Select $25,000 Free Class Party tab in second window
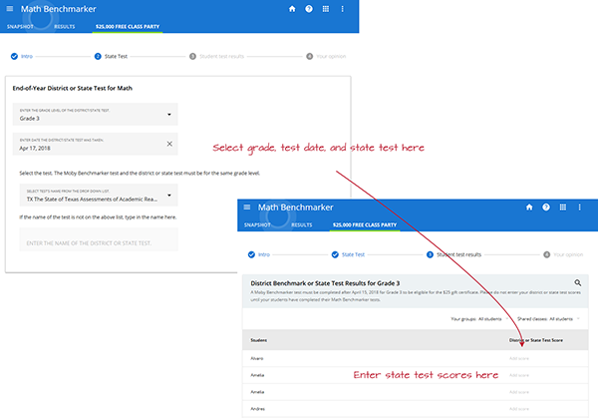Screen dimensions: 598x418 [365, 224]
